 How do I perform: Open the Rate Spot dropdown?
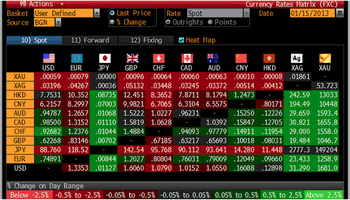pos(246,14)
